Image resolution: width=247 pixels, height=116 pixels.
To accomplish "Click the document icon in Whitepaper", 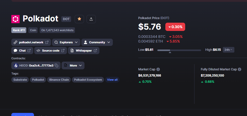I will tap(72, 51).
